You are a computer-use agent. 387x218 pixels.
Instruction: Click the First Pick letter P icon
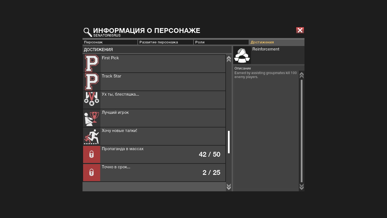pos(92,64)
